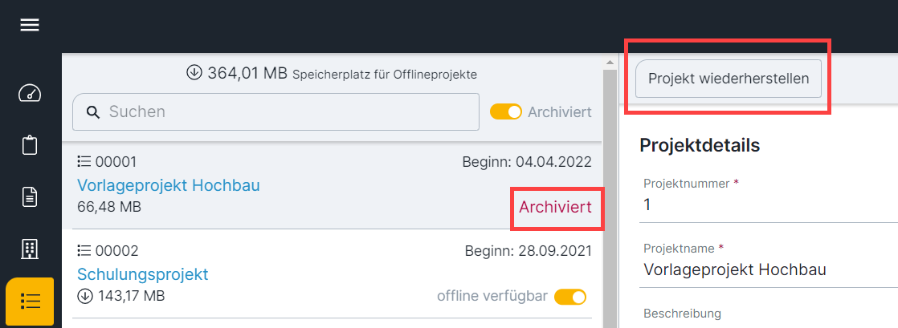Open Schulungsprojekt project link
Viewport: 898px width, 328px height.
point(143,274)
